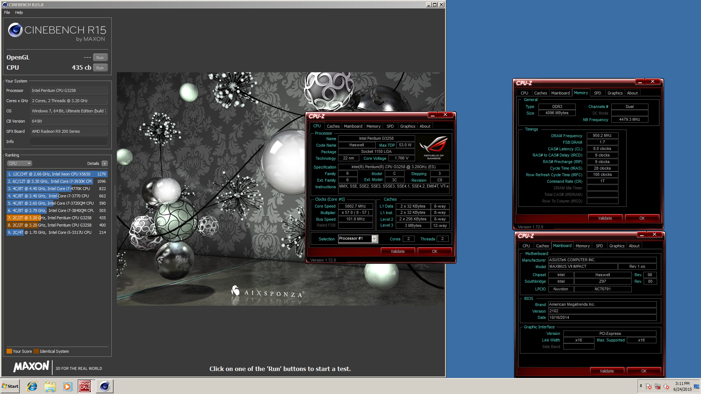Open Graphics tab in center CPU-Z
This screenshot has height=394, width=701.
click(x=407, y=126)
